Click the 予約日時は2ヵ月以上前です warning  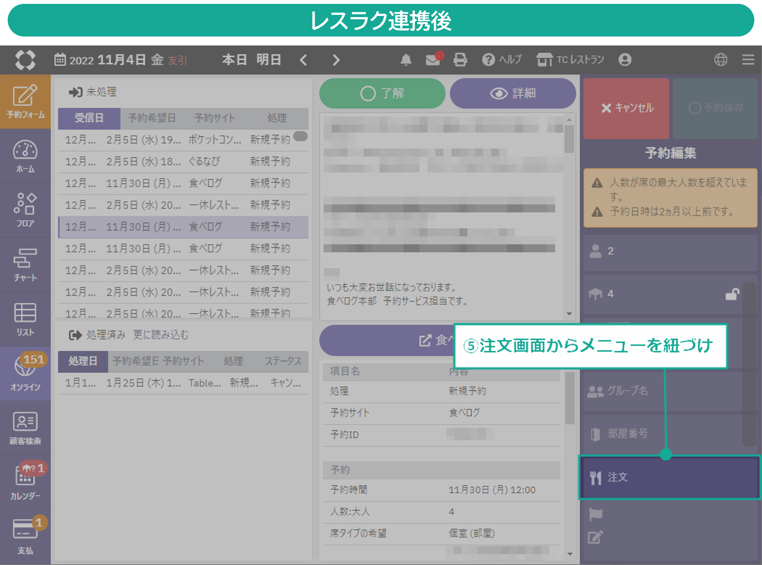(x=663, y=212)
